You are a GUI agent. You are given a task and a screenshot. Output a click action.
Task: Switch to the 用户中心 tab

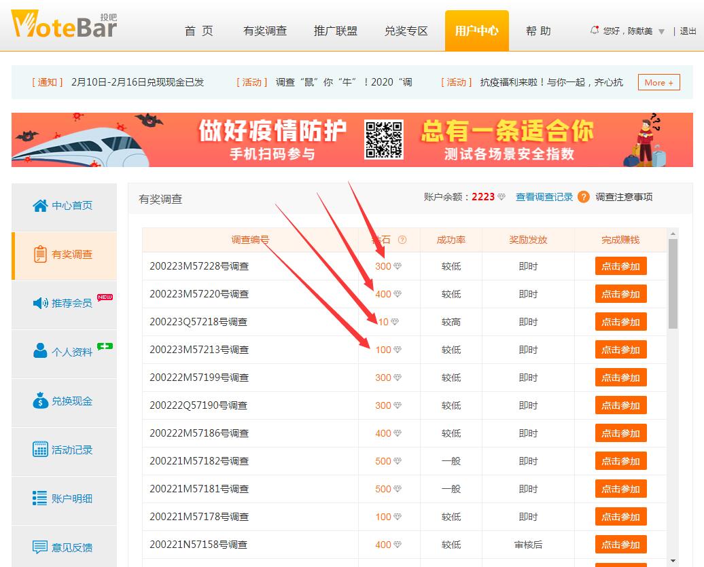tap(476, 31)
